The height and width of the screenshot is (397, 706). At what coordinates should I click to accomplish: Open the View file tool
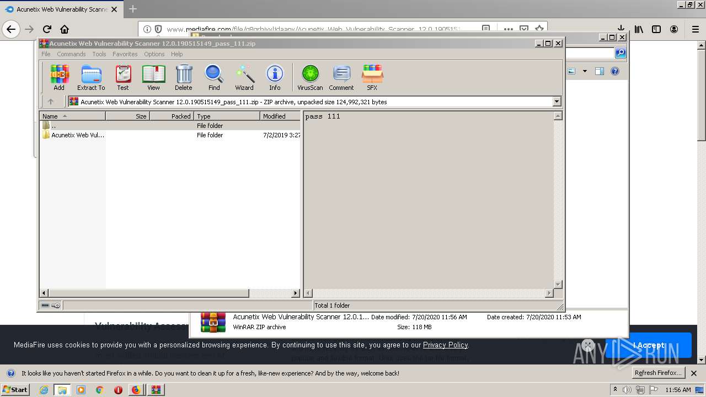pyautogui.click(x=153, y=77)
